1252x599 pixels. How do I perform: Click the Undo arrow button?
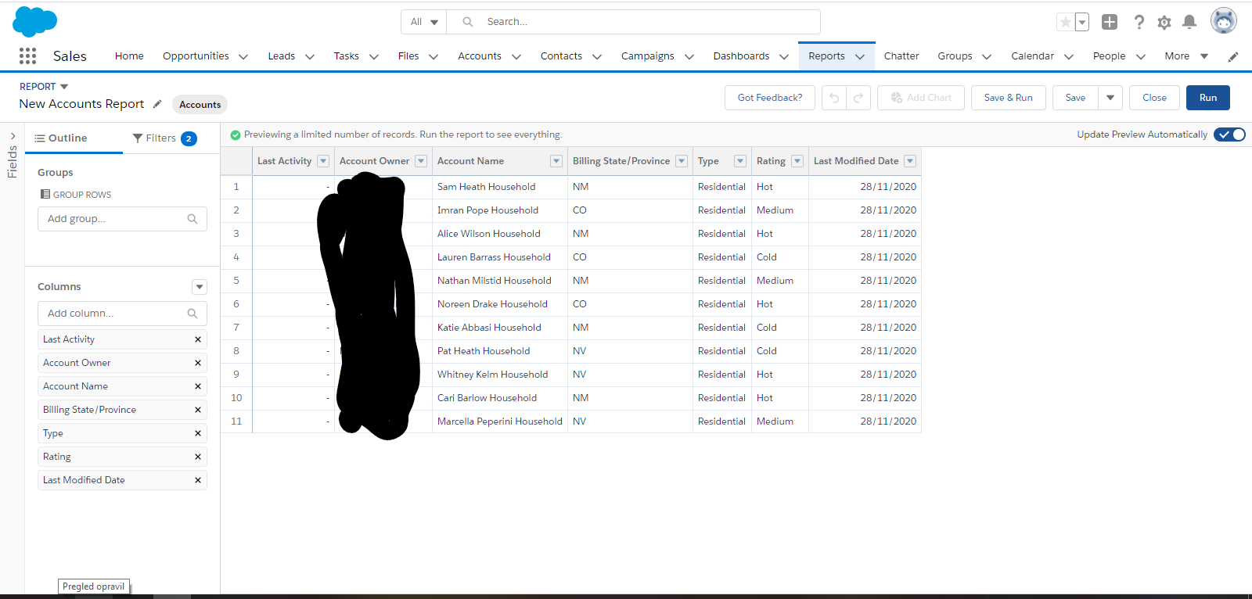[834, 98]
